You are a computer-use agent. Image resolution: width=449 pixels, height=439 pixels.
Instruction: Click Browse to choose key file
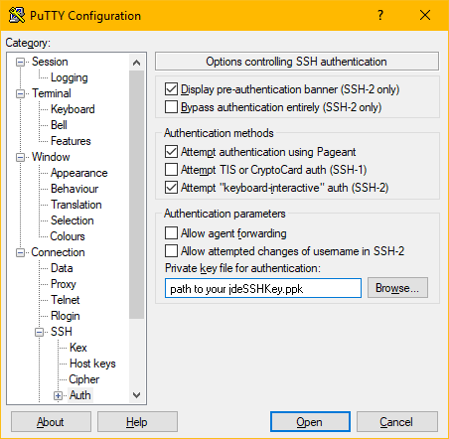click(x=397, y=288)
